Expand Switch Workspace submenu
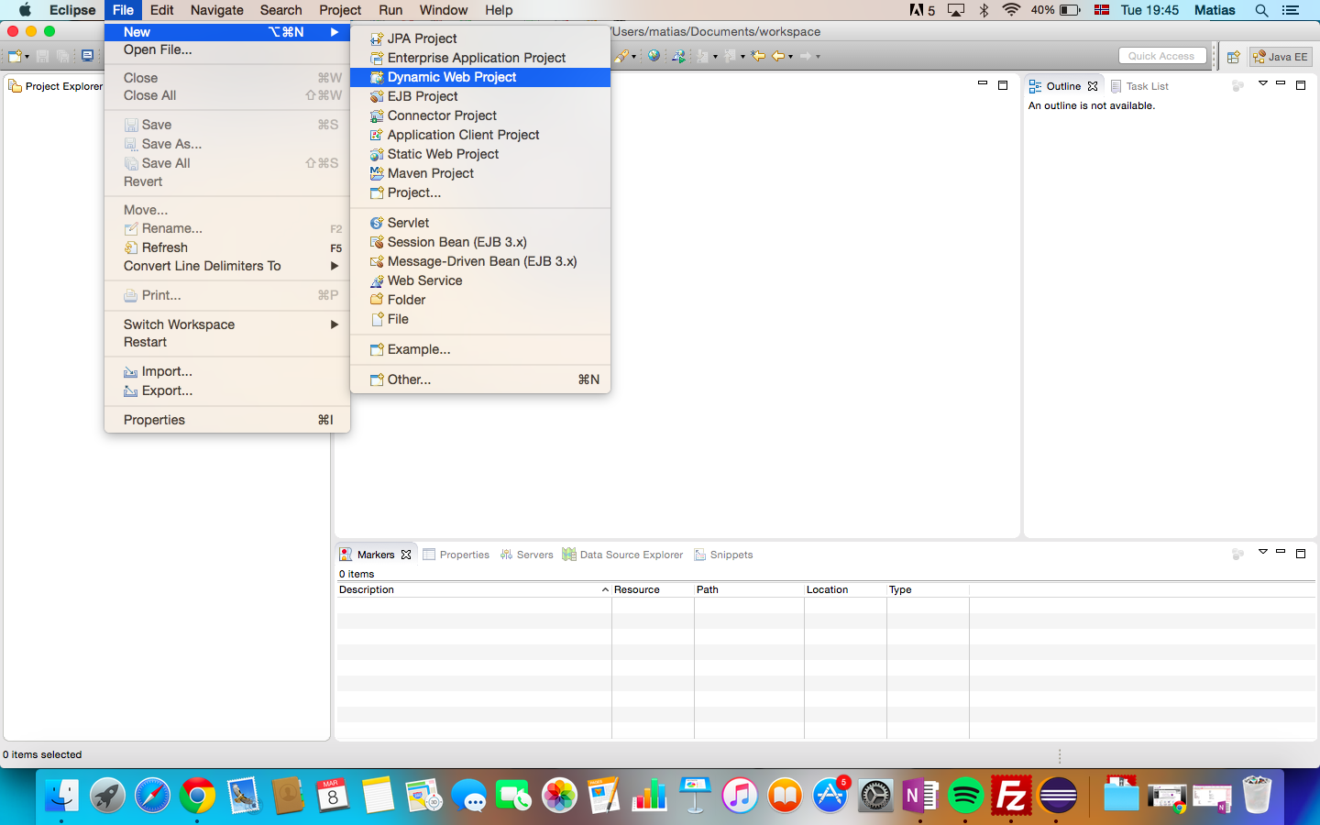This screenshot has width=1320, height=825. (x=227, y=324)
